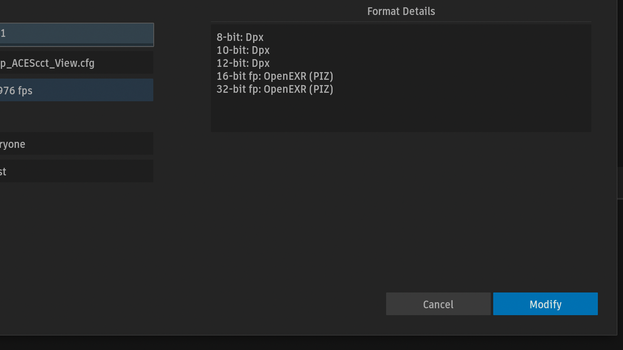Click the Format Details heading
Image resolution: width=623 pixels, height=350 pixels.
click(401, 11)
